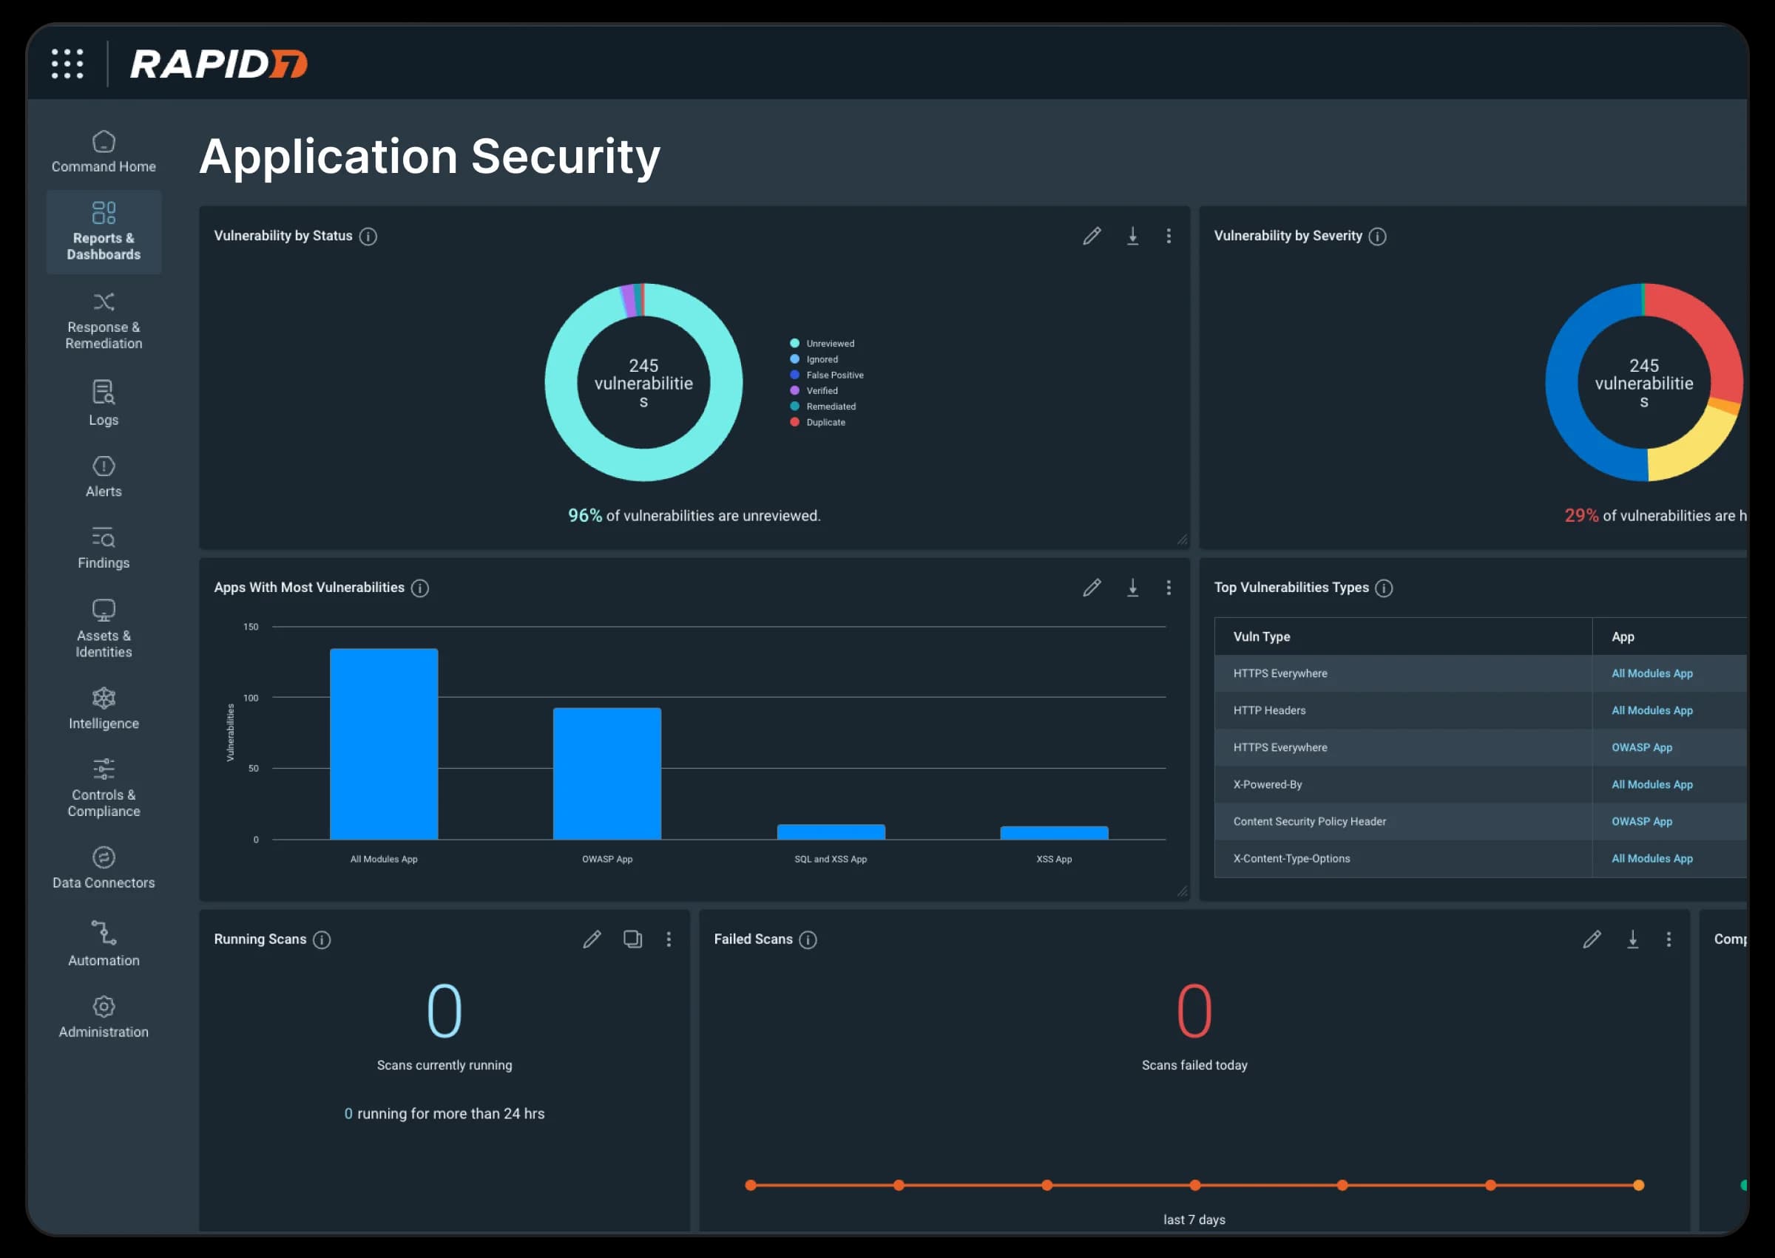Duplicate the Running Scans card
This screenshot has width=1775, height=1258.
632,939
